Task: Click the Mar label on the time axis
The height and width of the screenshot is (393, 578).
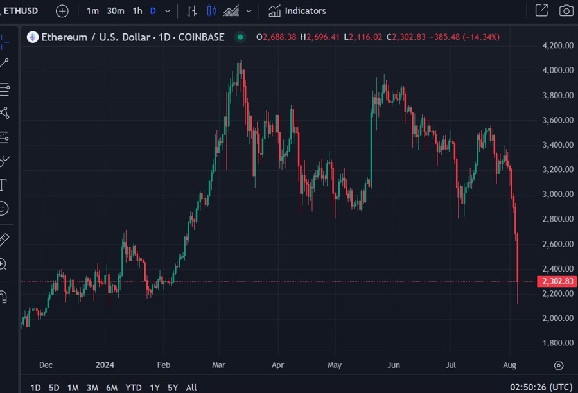Action: pos(218,365)
